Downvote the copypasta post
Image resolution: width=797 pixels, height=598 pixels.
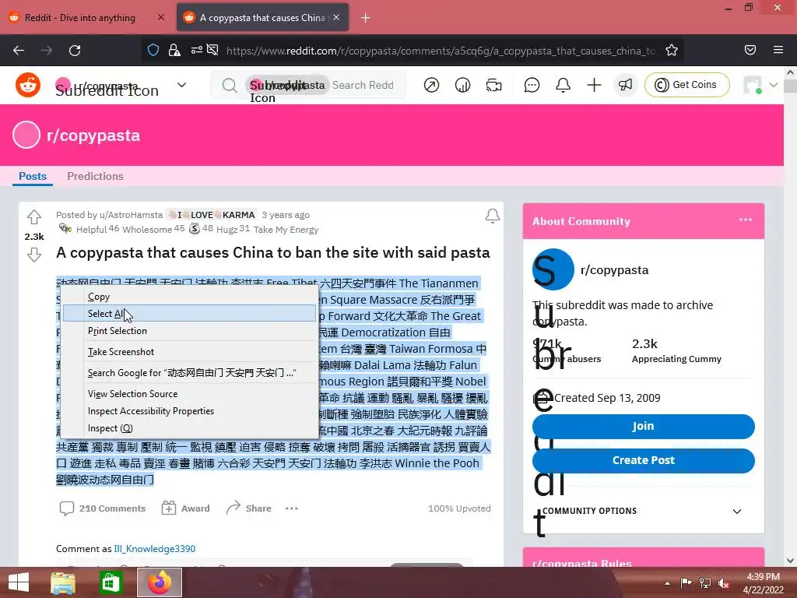click(34, 255)
